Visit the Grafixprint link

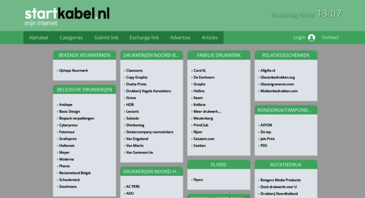click(x=68, y=139)
